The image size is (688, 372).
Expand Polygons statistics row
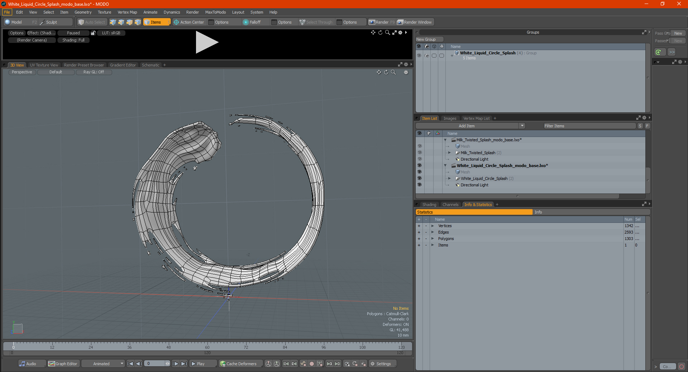pyautogui.click(x=433, y=239)
